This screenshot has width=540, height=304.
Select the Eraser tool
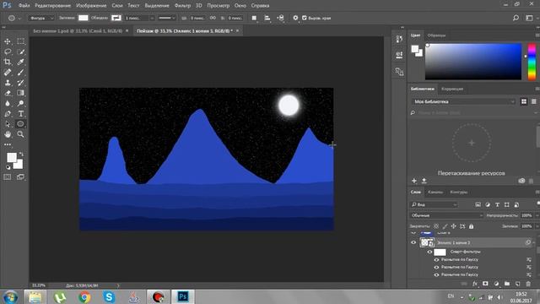point(8,93)
